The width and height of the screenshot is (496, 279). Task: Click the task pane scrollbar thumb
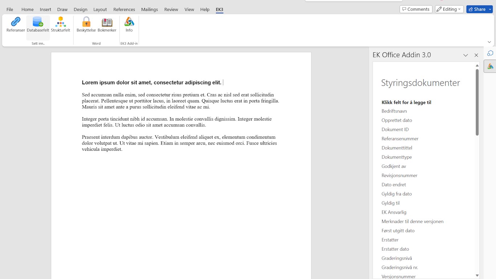pyautogui.click(x=477, y=102)
